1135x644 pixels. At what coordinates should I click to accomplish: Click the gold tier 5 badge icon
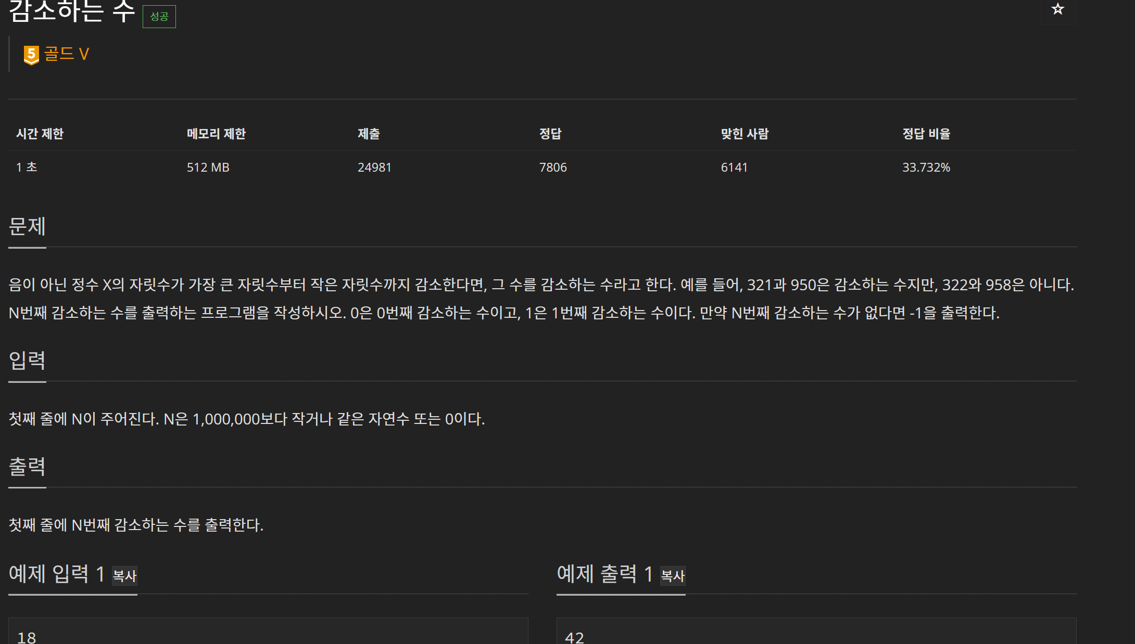pyautogui.click(x=31, y=55)
